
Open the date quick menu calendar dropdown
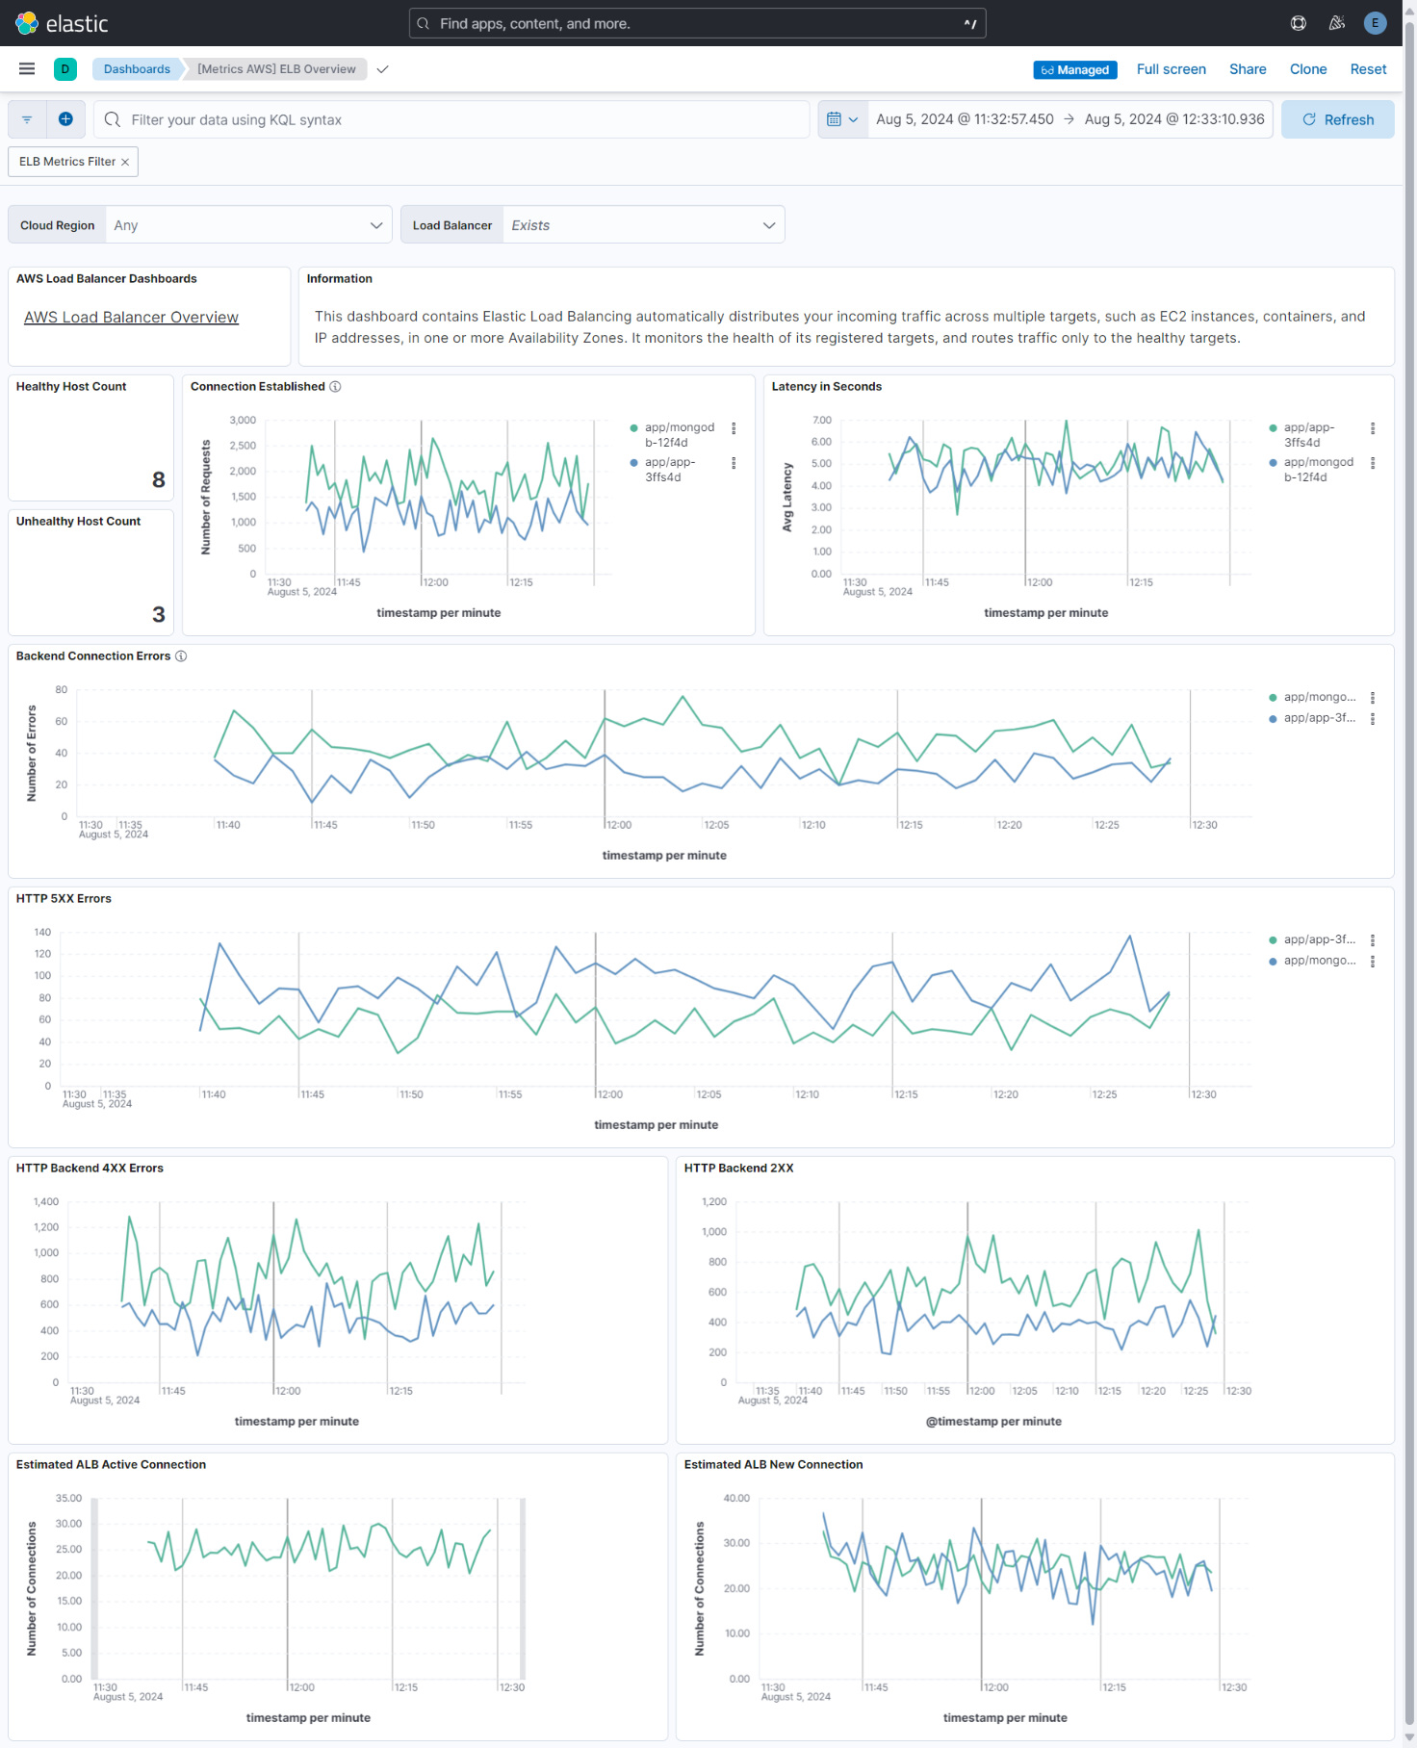[x=842, y=119]
